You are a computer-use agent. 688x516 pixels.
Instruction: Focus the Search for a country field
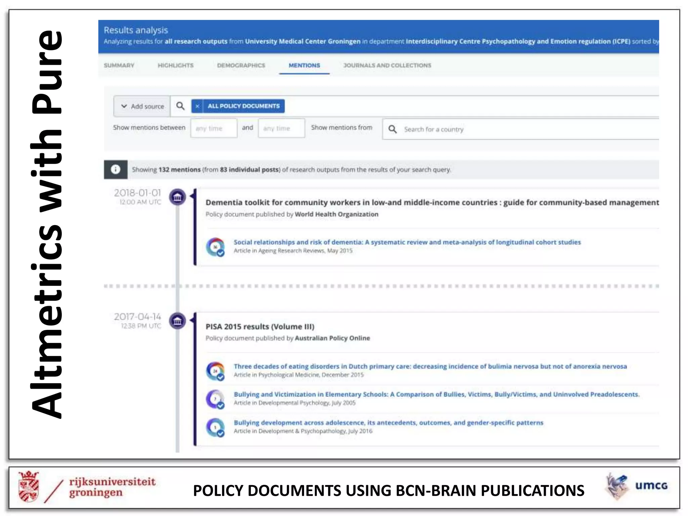pyautogui.click(x=521, y=129)
